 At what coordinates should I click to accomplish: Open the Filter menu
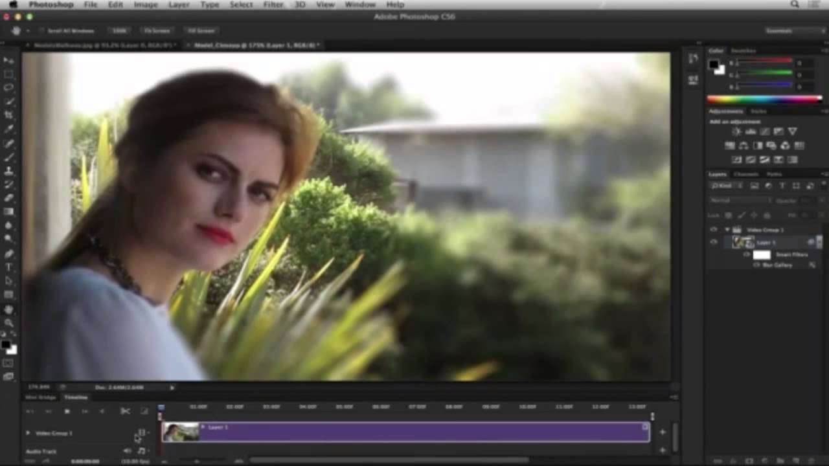pos(273,5)
